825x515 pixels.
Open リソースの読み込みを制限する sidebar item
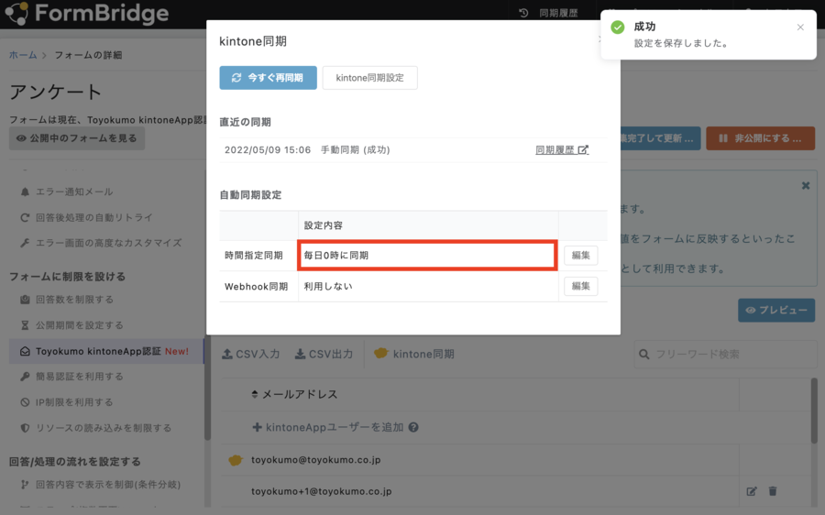point(104,428)
